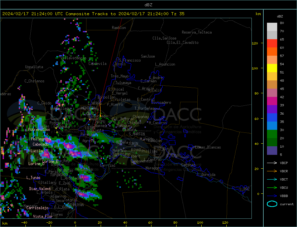Click the 'S.ROSA' map label
This screenshot has height=227, width=297.
click(x=172, y=156)
